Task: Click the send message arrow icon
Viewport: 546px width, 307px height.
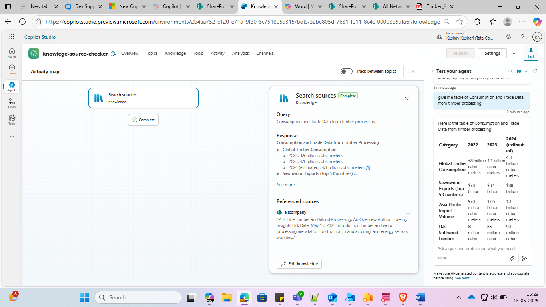Action: pos(524,258)
